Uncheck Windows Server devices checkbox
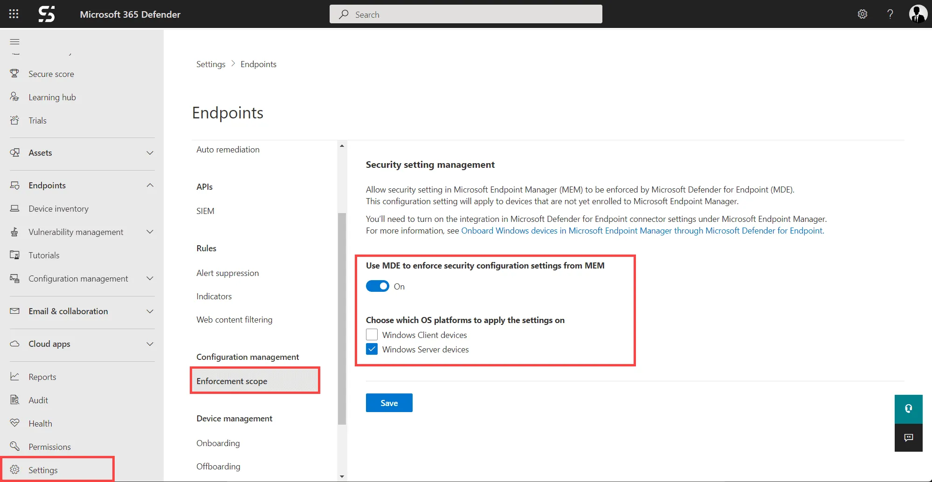Image resolution: width=932 pixels, height=482 pixels. (x=372, y=349)
